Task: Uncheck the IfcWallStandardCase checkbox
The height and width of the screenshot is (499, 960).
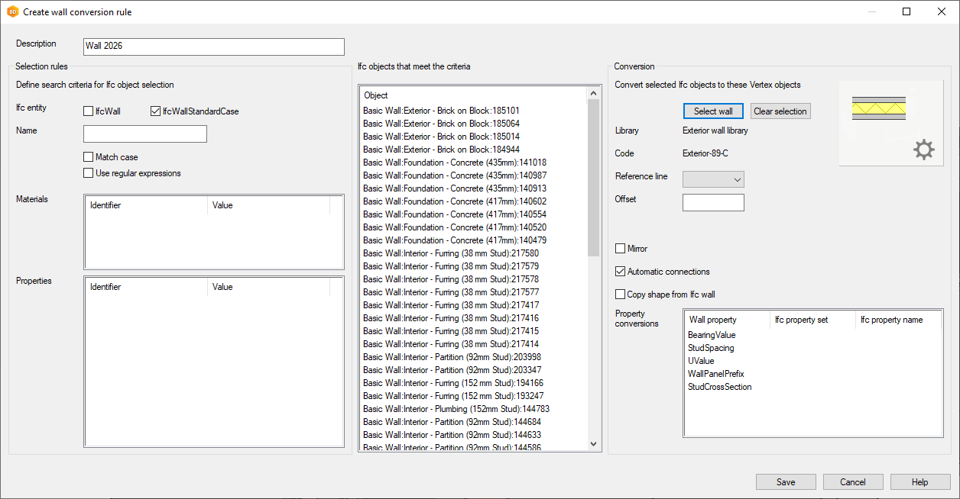Action: (156, 111)
